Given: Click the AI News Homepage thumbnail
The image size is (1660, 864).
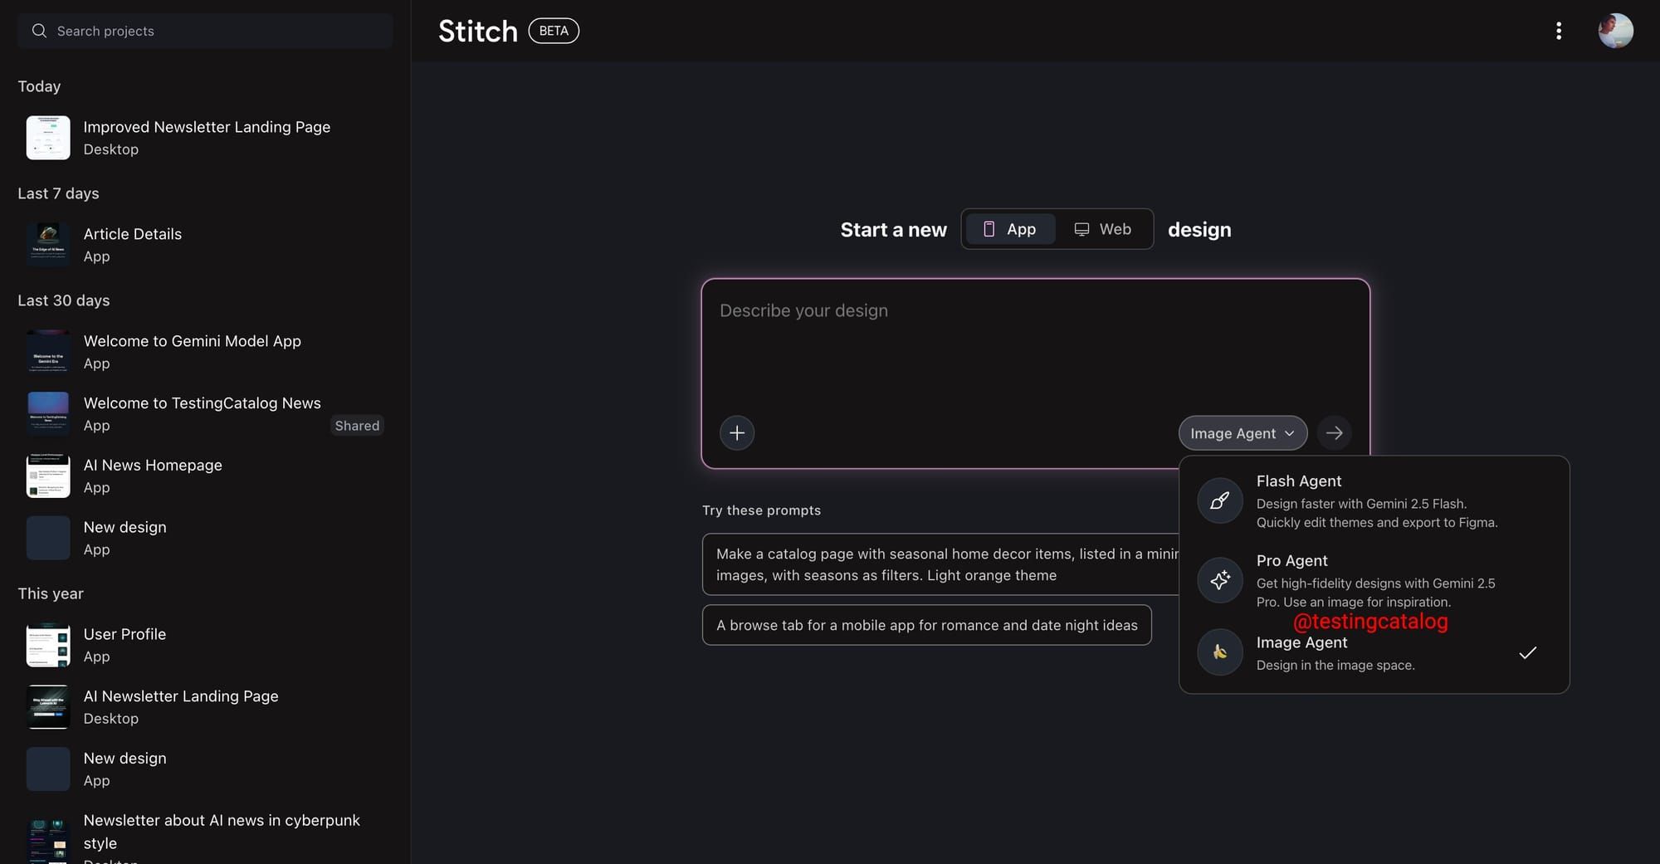Looking at the screenshot, I should pyautogui.click(x=47, y=476).
